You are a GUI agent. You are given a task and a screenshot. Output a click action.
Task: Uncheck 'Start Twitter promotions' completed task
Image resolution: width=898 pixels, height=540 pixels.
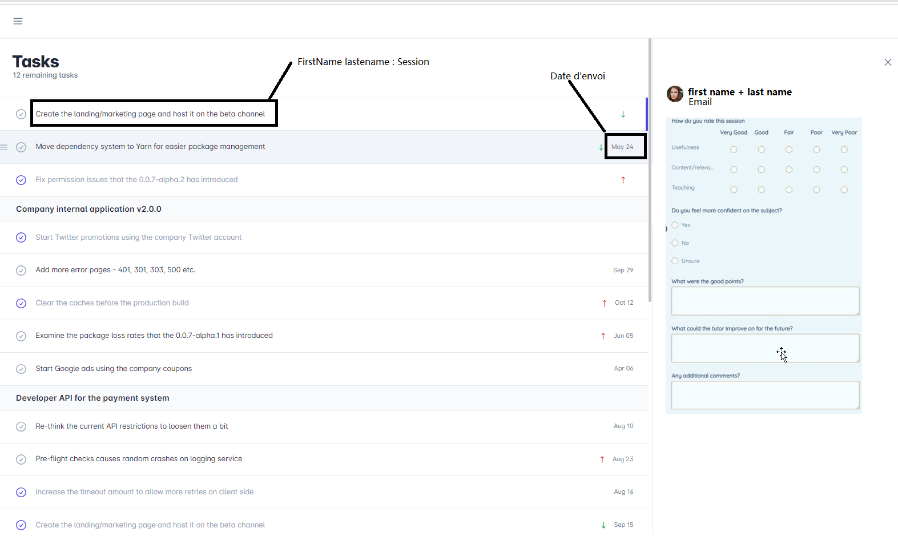point(21,237)
